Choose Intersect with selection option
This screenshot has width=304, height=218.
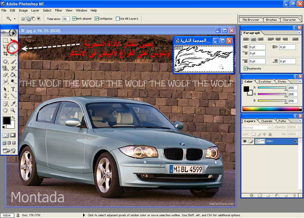(39, 19)
